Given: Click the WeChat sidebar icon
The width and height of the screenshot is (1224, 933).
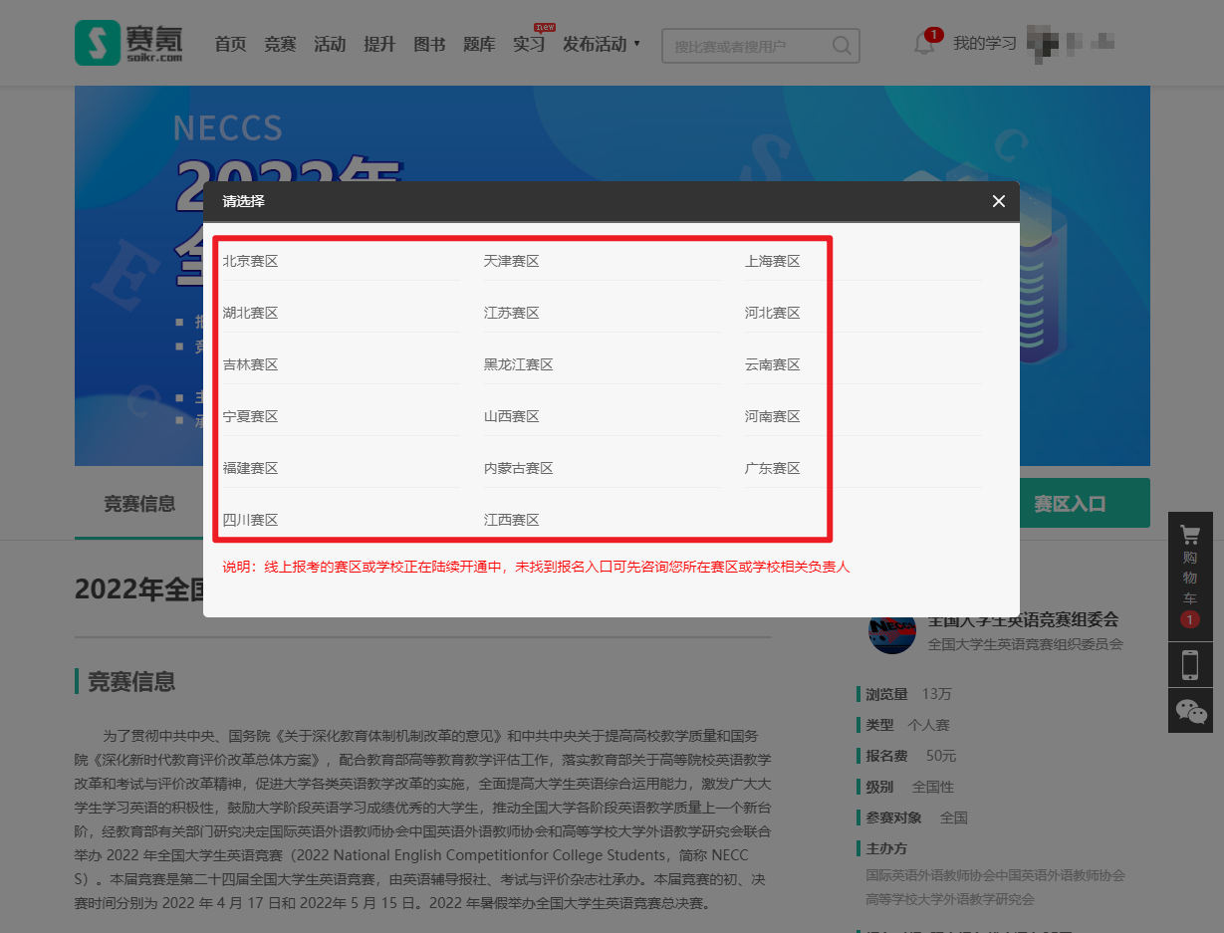Looking at the screenshot, I should 1190,710.
